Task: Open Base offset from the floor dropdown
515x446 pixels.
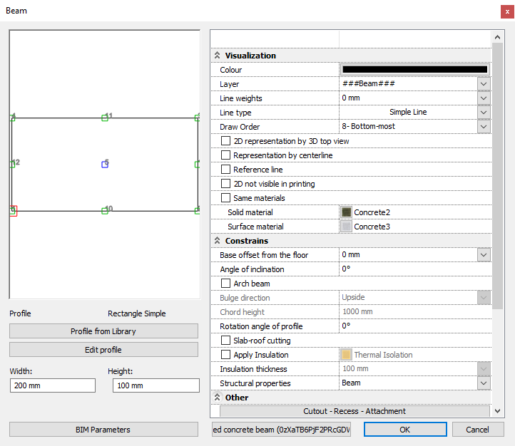Action: click(x=484, y=255)
